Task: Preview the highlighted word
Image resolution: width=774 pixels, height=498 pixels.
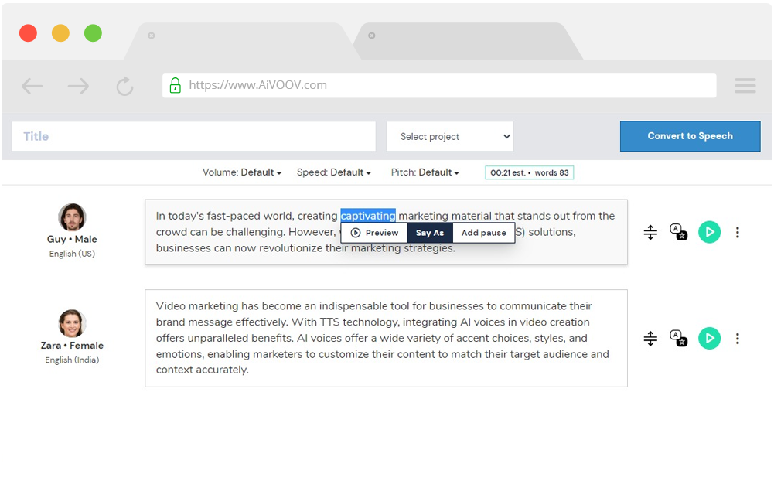Action: [374, 233]
